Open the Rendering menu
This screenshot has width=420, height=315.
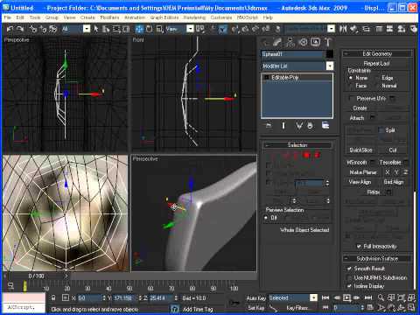point(194,17)
